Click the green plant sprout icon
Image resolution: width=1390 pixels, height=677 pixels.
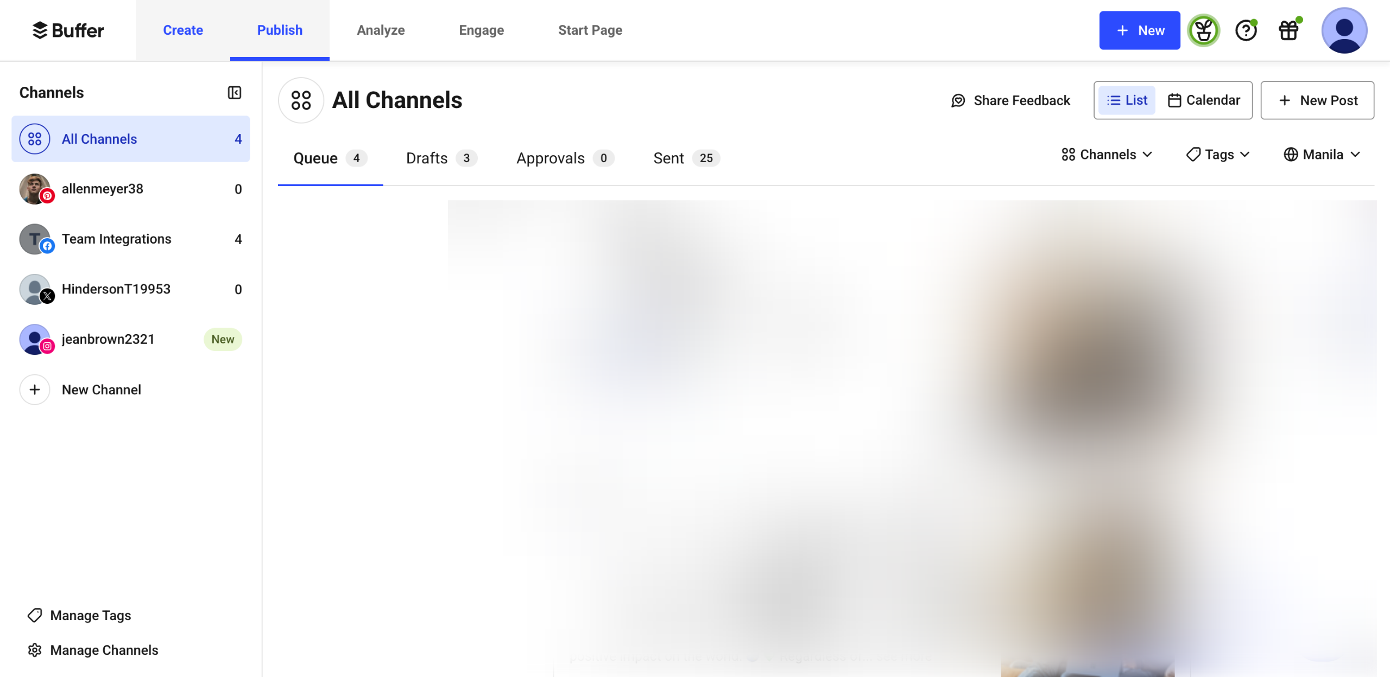(1203, 30)
